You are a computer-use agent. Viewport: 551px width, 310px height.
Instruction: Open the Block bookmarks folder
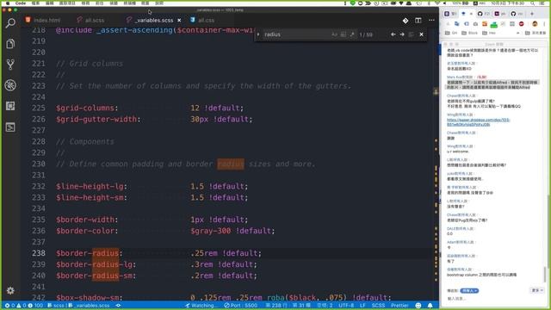[x=469, y=33]
